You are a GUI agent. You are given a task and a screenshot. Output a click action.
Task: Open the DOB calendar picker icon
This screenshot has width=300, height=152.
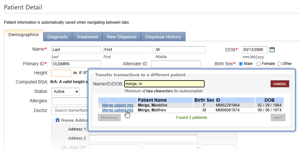[272, 50]
